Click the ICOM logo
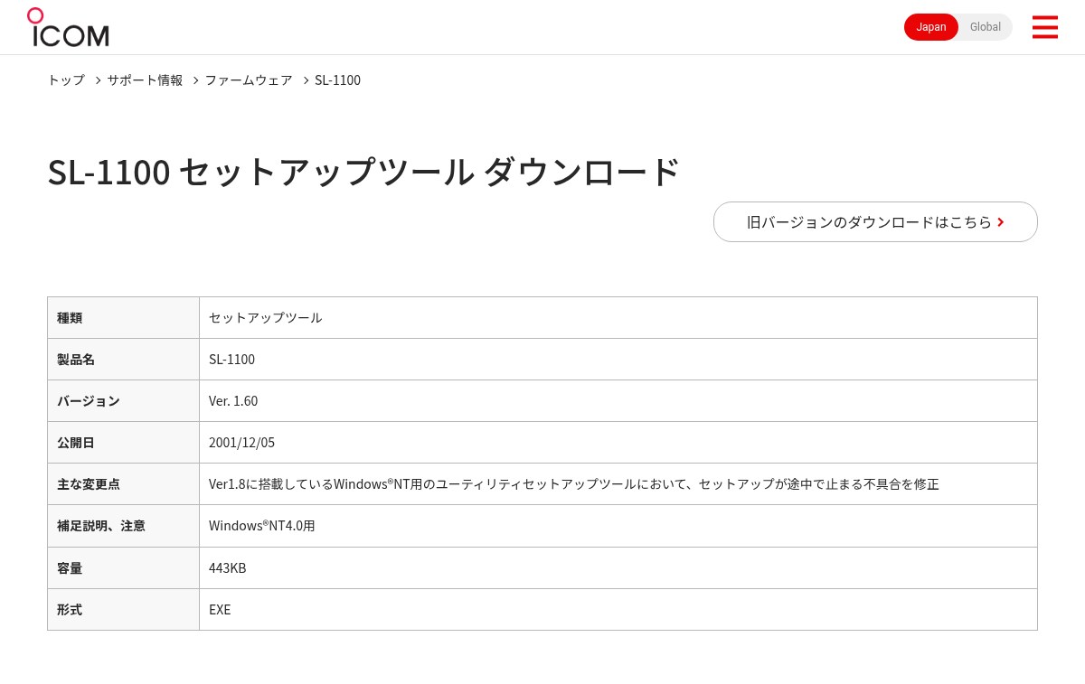1085x684 pixels. click(x=68, y=27)
